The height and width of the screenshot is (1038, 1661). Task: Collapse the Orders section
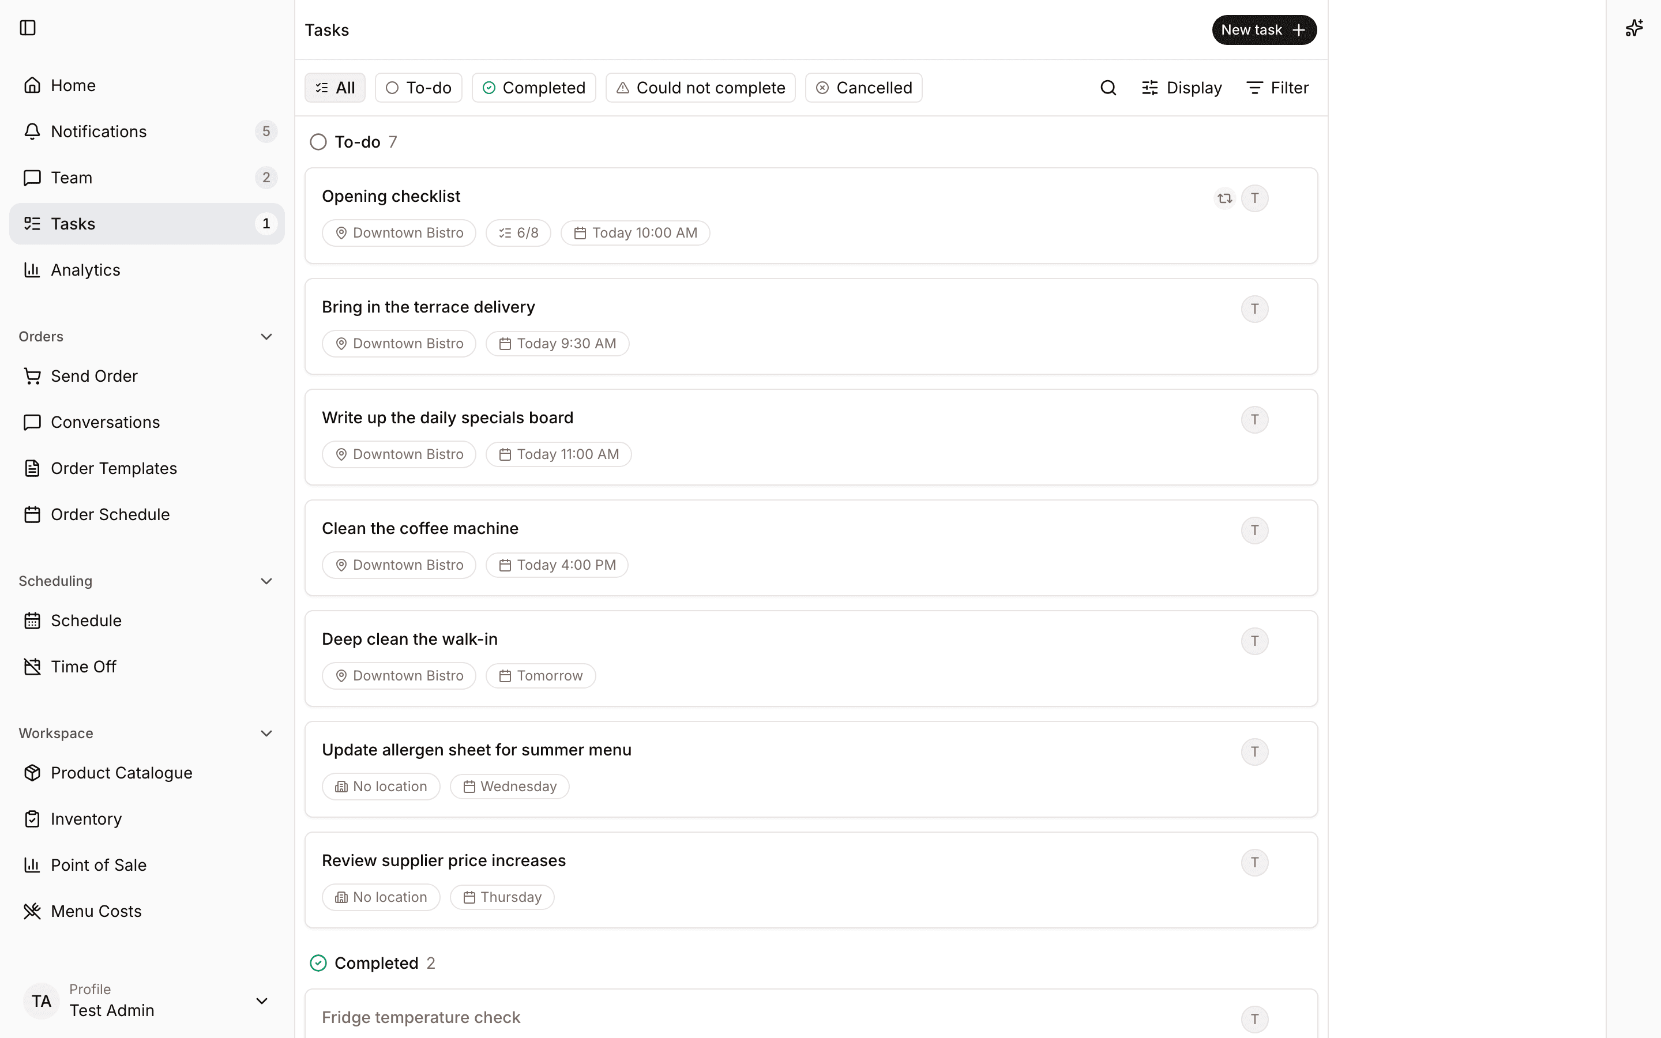click(x=266, y=336)
